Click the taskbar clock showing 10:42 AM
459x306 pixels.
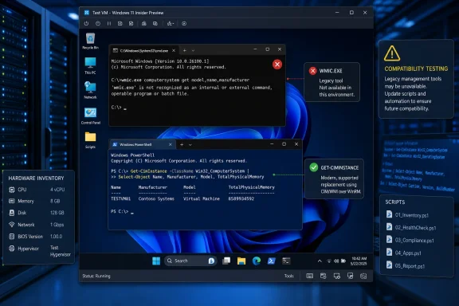point(359,261)
